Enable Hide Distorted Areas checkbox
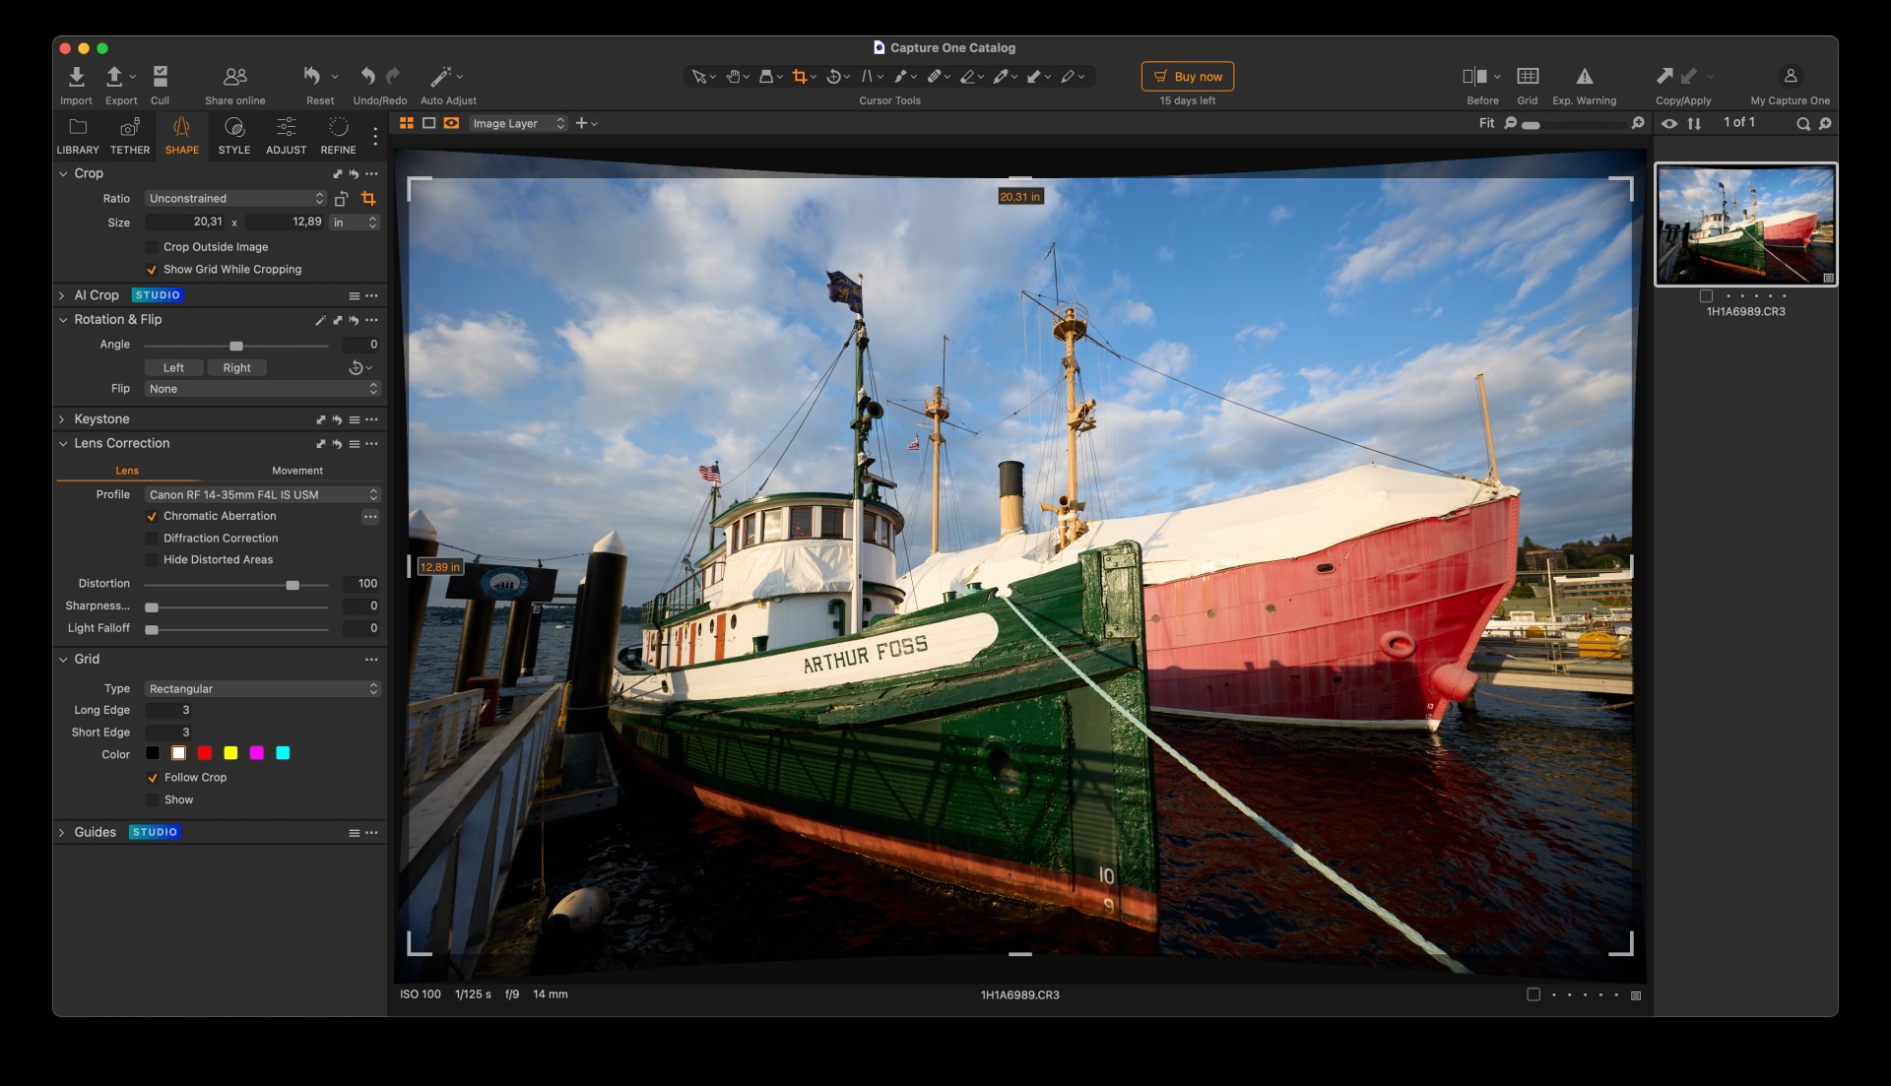The height and width of the screenshot is (1086, 1891). click(x=152, y=560)
